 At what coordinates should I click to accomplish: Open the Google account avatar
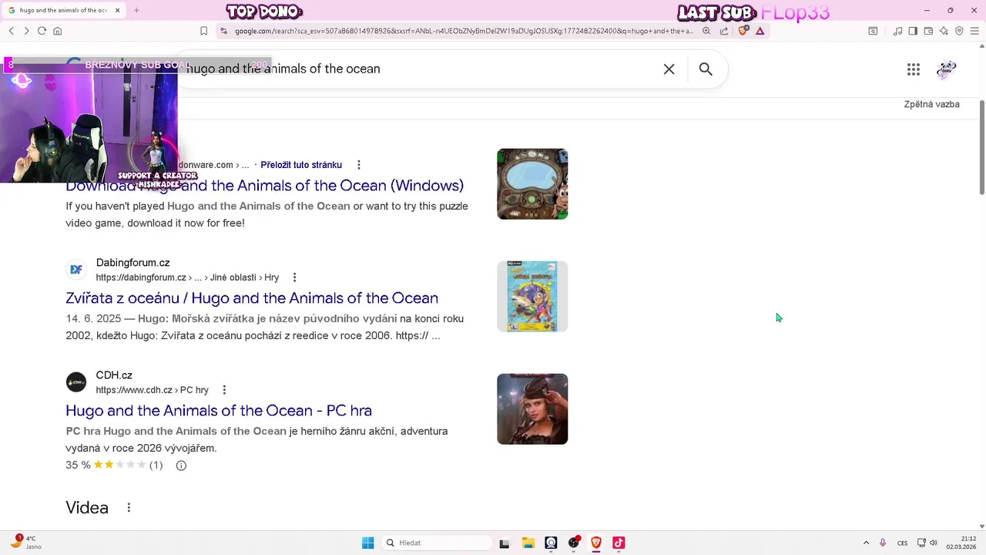(947, 69)
